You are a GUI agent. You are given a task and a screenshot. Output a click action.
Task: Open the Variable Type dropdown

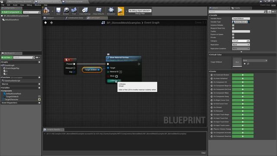pyautogui.click(x=240, y=22)
